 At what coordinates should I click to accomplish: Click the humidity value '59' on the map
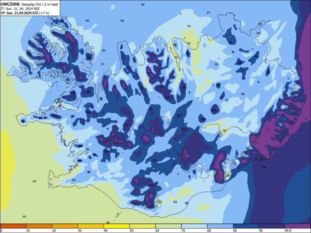tap(228, 176)
